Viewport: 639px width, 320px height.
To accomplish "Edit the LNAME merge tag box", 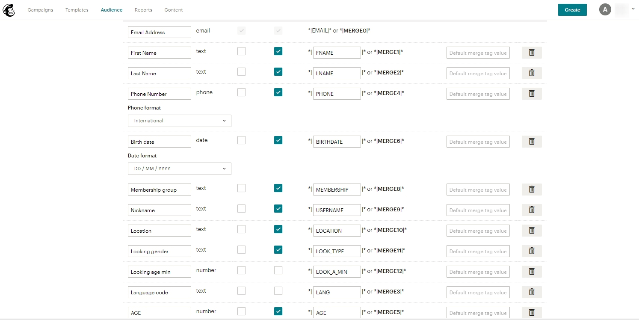I will coord(337,73).
